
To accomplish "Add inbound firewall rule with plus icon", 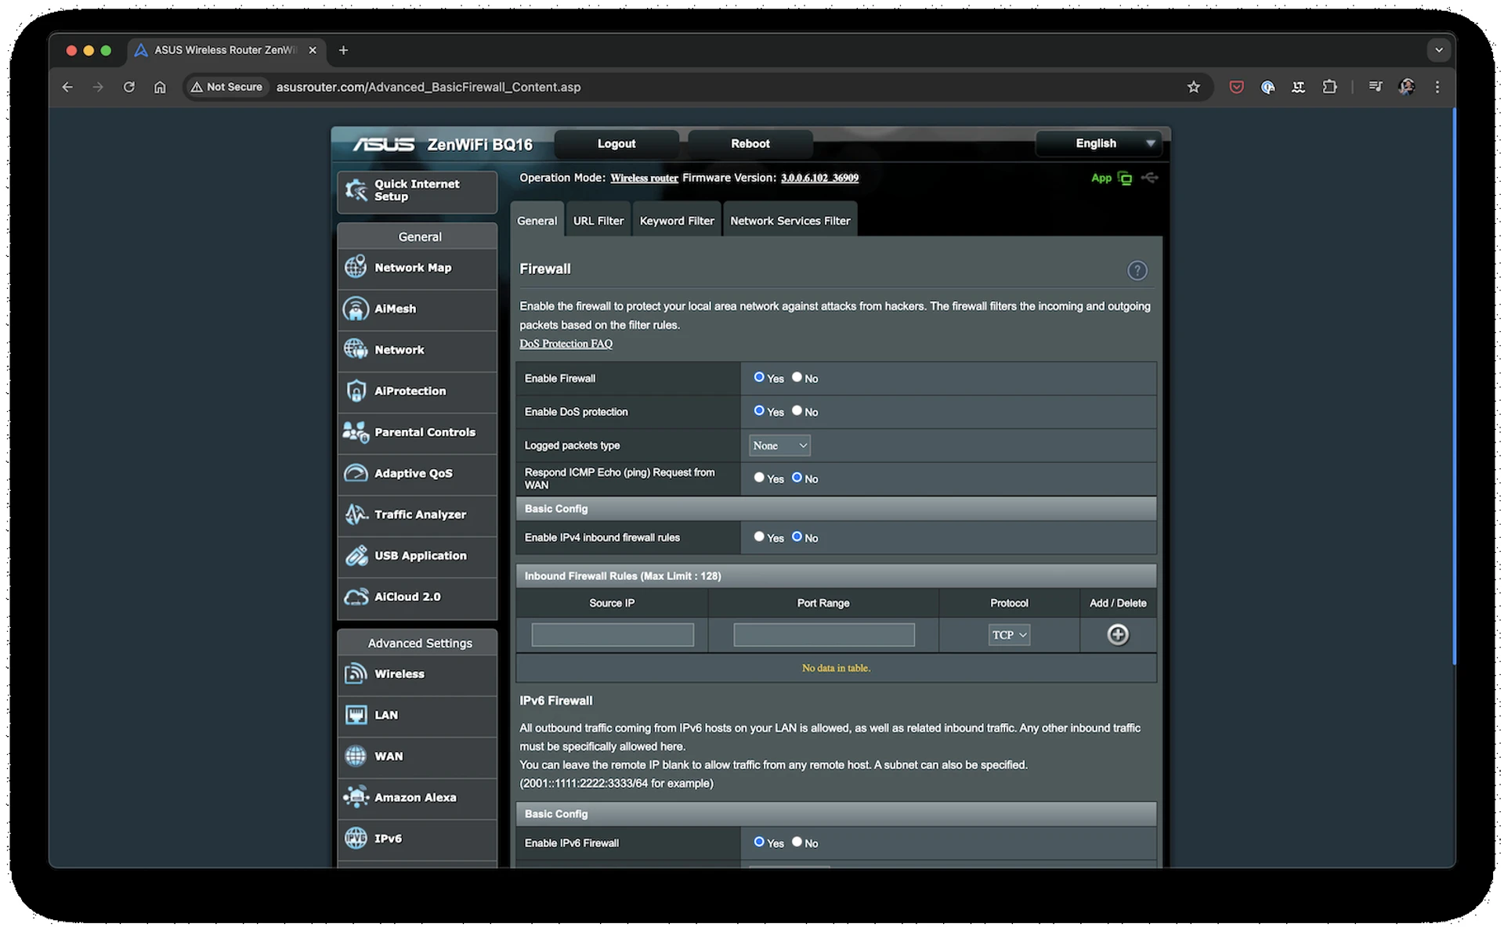I will (x=1118, y=634).
